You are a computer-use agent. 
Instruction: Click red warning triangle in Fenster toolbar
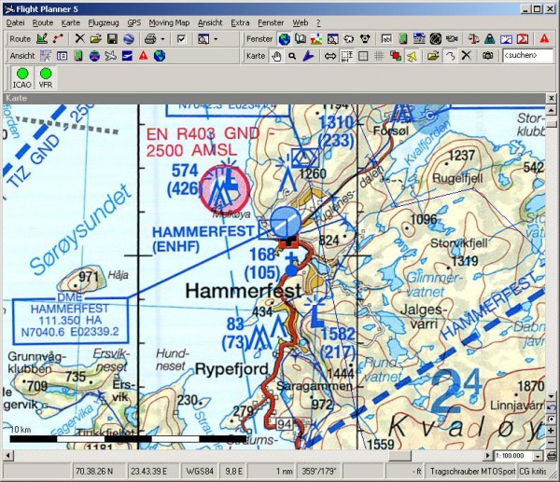544,38
